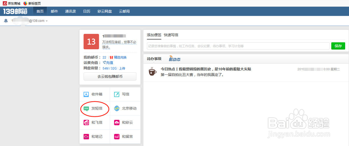
Task: Click 上传 link beside 网盘容量
Action: pyautogui.click(x=122, y=68)
